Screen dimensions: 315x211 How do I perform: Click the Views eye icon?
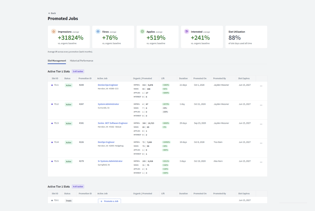tap(98, 31)
